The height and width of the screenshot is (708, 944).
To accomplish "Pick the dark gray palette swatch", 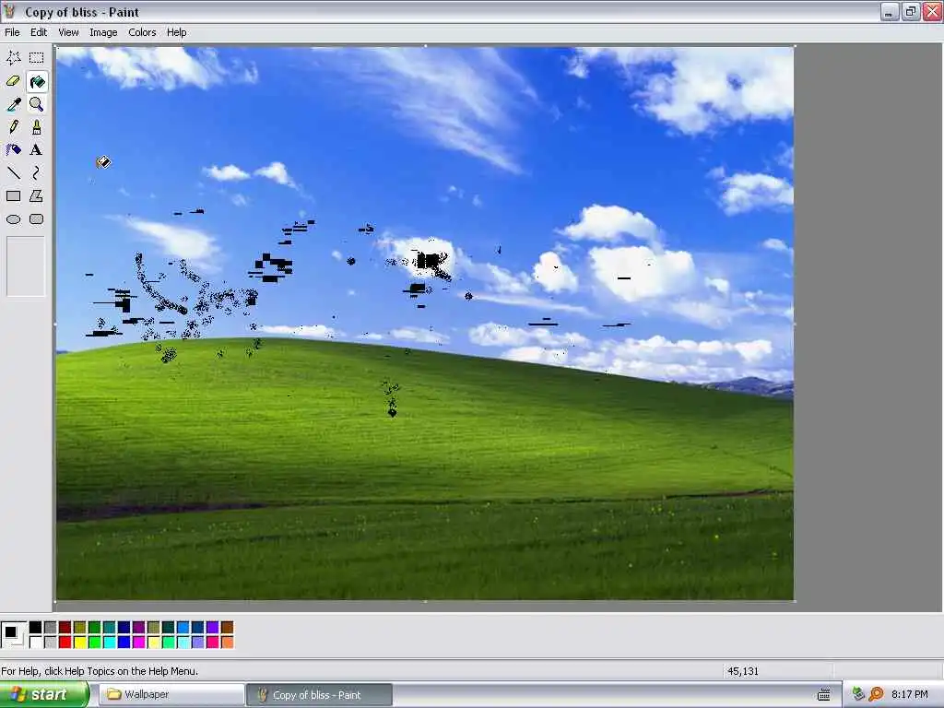I will [50, 627].
